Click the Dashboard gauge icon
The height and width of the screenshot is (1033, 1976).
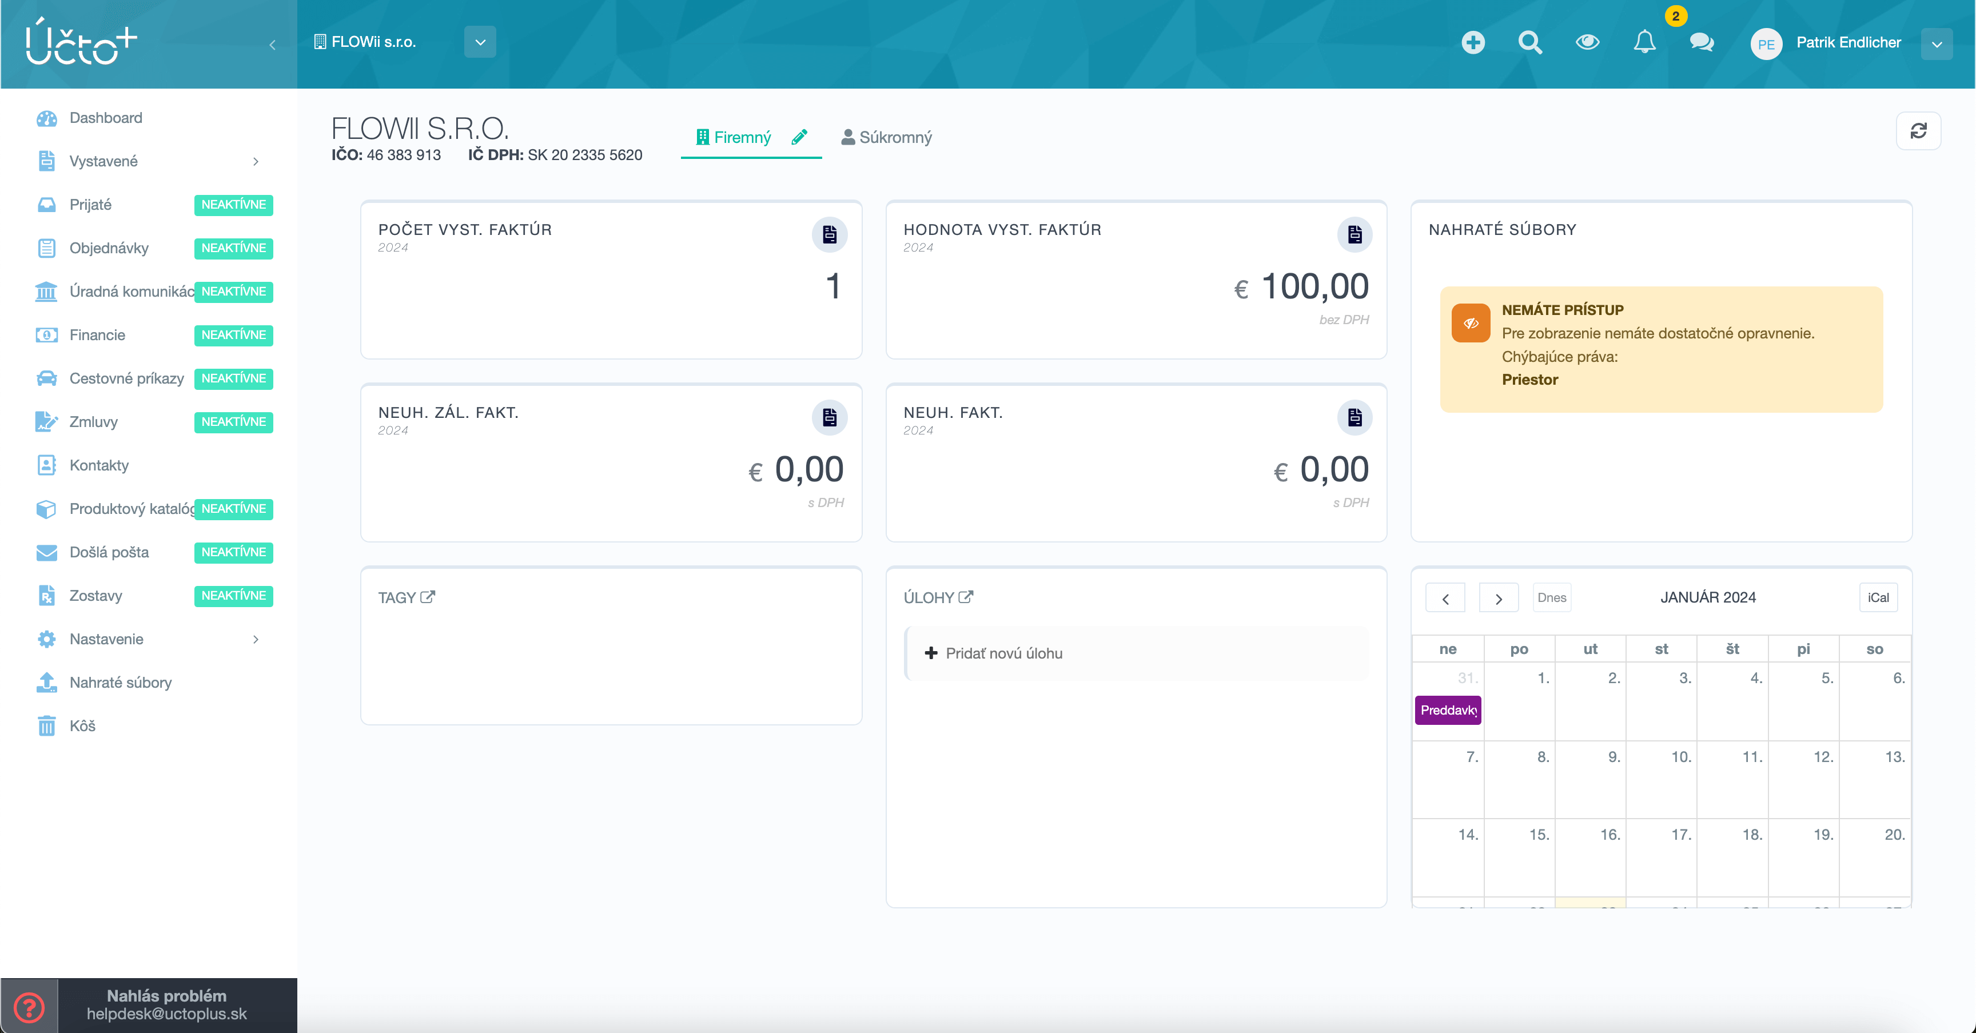pyautogui.click(x=47, y=118)
